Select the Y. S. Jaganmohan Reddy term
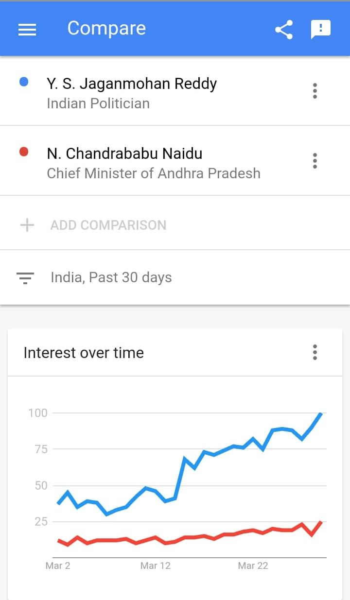 (132, 84)
